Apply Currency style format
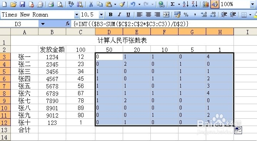This screenshot has width=257, height=141. (x=177, y=15)
